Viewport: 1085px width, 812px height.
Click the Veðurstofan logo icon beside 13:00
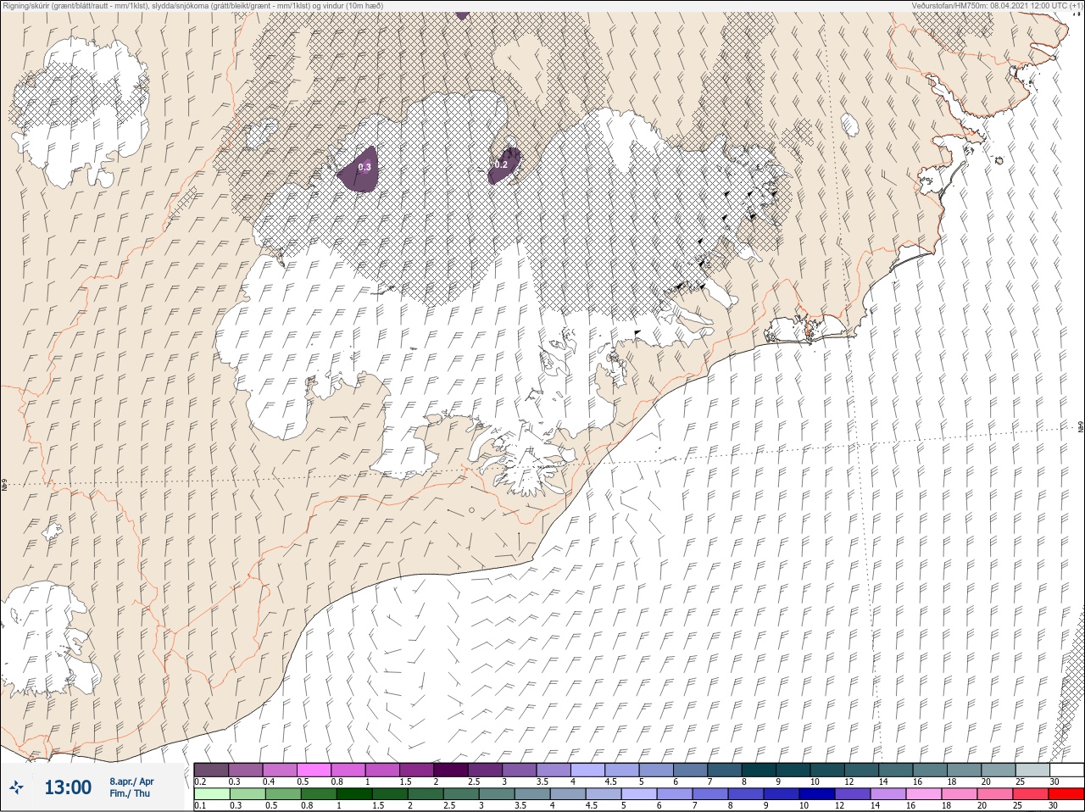click(x=16, y=787)
